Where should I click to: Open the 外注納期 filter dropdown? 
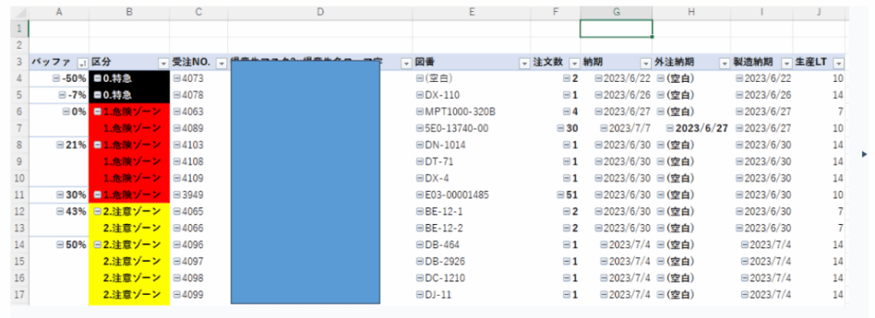724,63
